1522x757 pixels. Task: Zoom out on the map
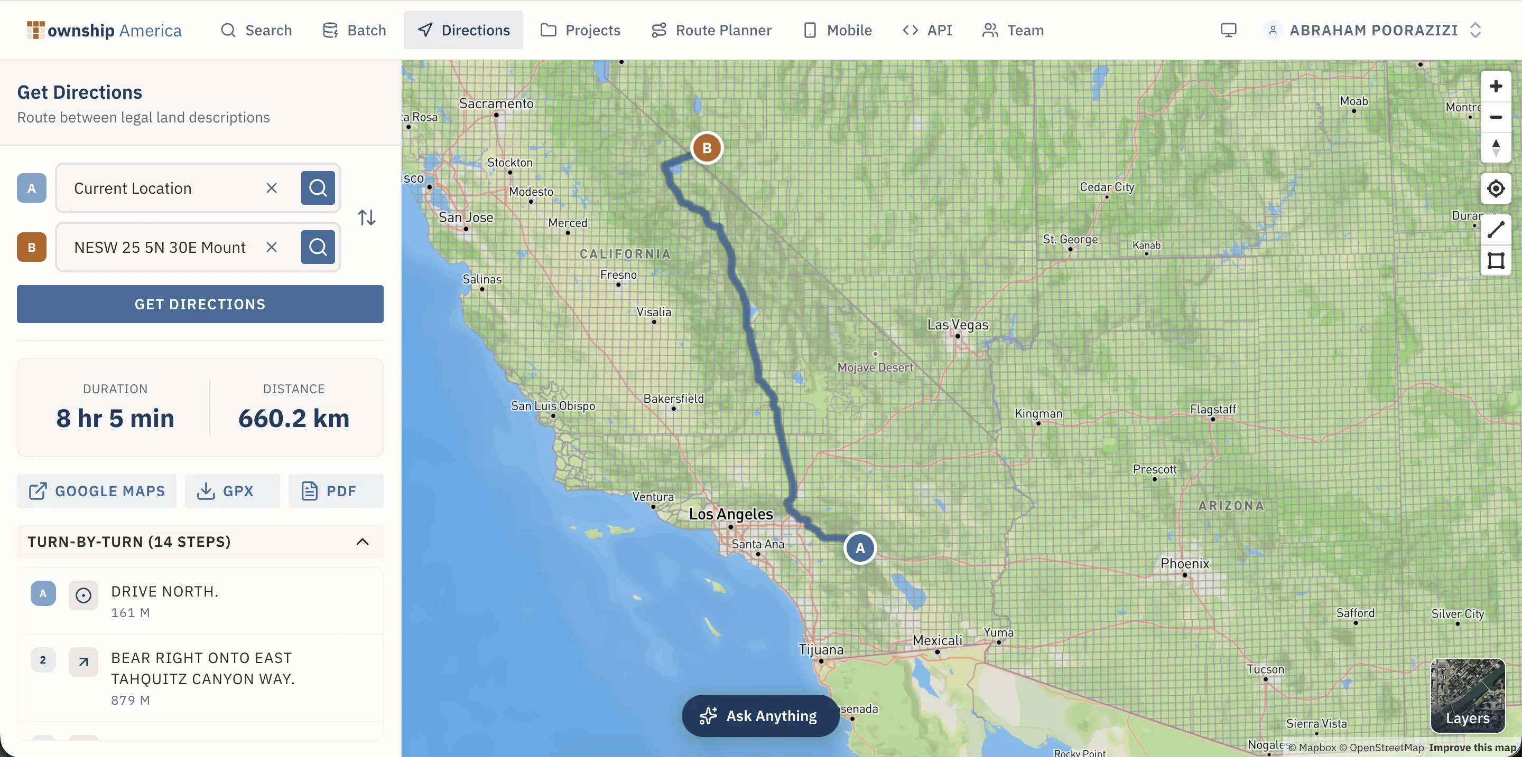(1496, 117)
